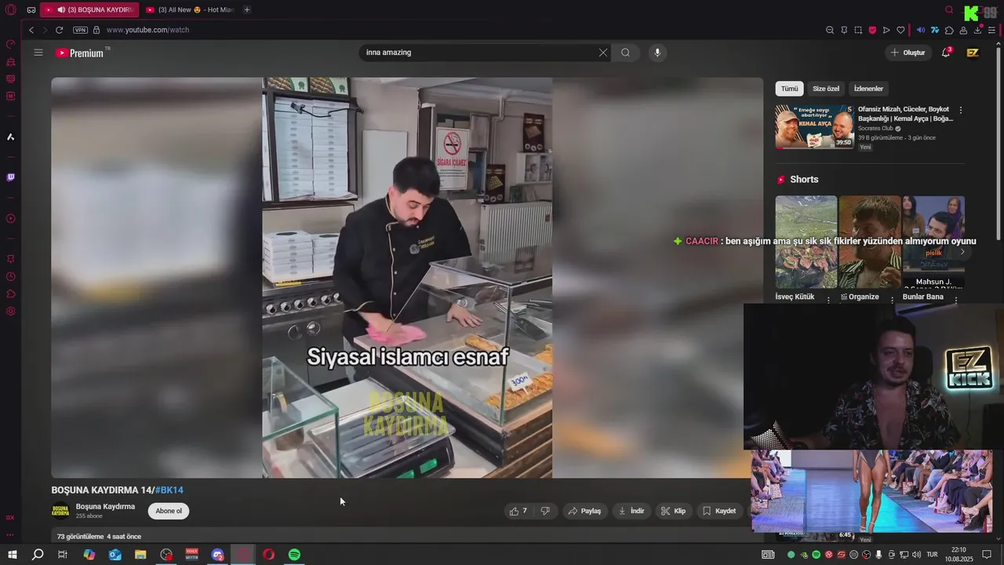Open the EZ account avatar menu

coord(973,53)
